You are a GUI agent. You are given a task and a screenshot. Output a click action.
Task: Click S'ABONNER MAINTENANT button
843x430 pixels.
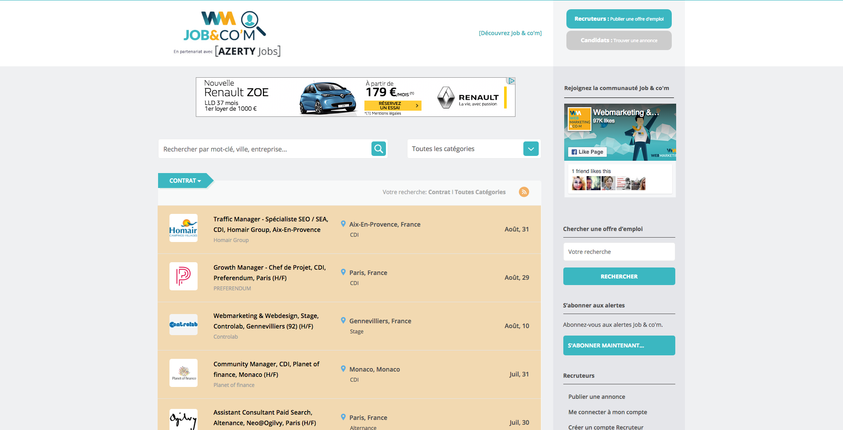619,345
